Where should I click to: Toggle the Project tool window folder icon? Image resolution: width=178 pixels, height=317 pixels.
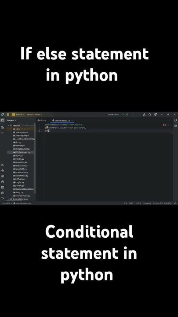(3, 120)
